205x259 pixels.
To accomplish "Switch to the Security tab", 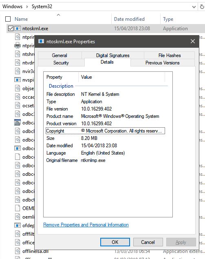I will click(x=61, y=63).
